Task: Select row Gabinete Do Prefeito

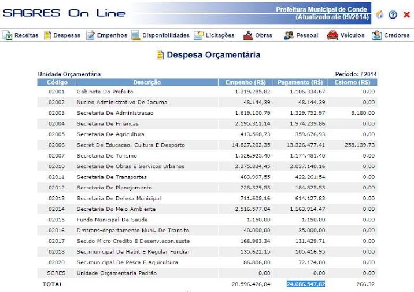Action: click(207, 92)
